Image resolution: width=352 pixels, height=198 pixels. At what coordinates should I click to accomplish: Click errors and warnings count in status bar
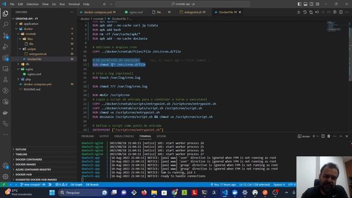click(x=61, y=185)
